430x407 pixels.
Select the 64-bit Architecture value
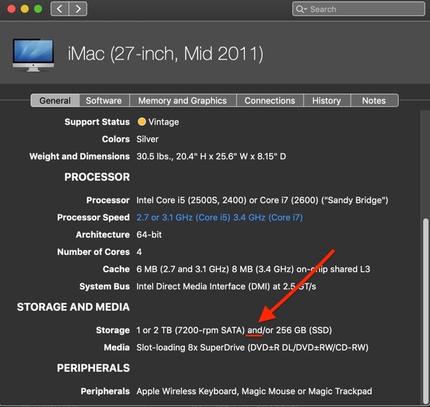tap(149, 235)
